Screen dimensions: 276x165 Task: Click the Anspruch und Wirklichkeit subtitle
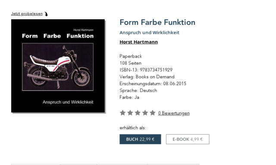point(150,33)
